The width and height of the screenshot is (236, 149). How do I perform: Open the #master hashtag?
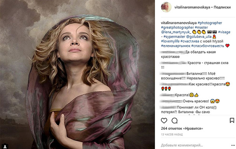pyautogui.click(x=201, y=28)
